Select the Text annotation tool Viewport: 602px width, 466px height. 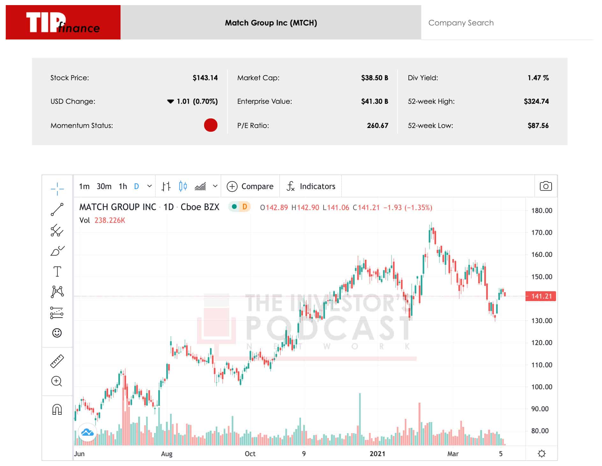57,272
